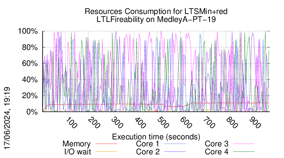The image size is (284, 158).
Task: Click the 40% y-axis label
Action: (x=30, y=79)
